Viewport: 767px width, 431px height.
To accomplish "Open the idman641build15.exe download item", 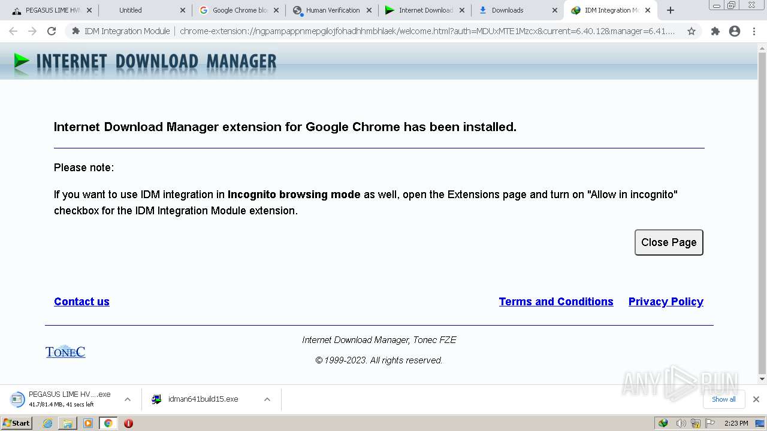I will click(203, 399).
